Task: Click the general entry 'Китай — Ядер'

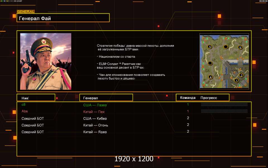Action: (x=95, y=132)
